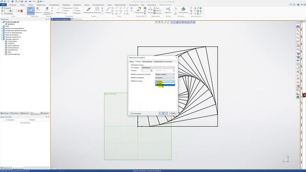Expand the Пересчёт размеров tree node
Image resolution: width=306 pixels, height=172 pixels.
[x=1, y=35]
